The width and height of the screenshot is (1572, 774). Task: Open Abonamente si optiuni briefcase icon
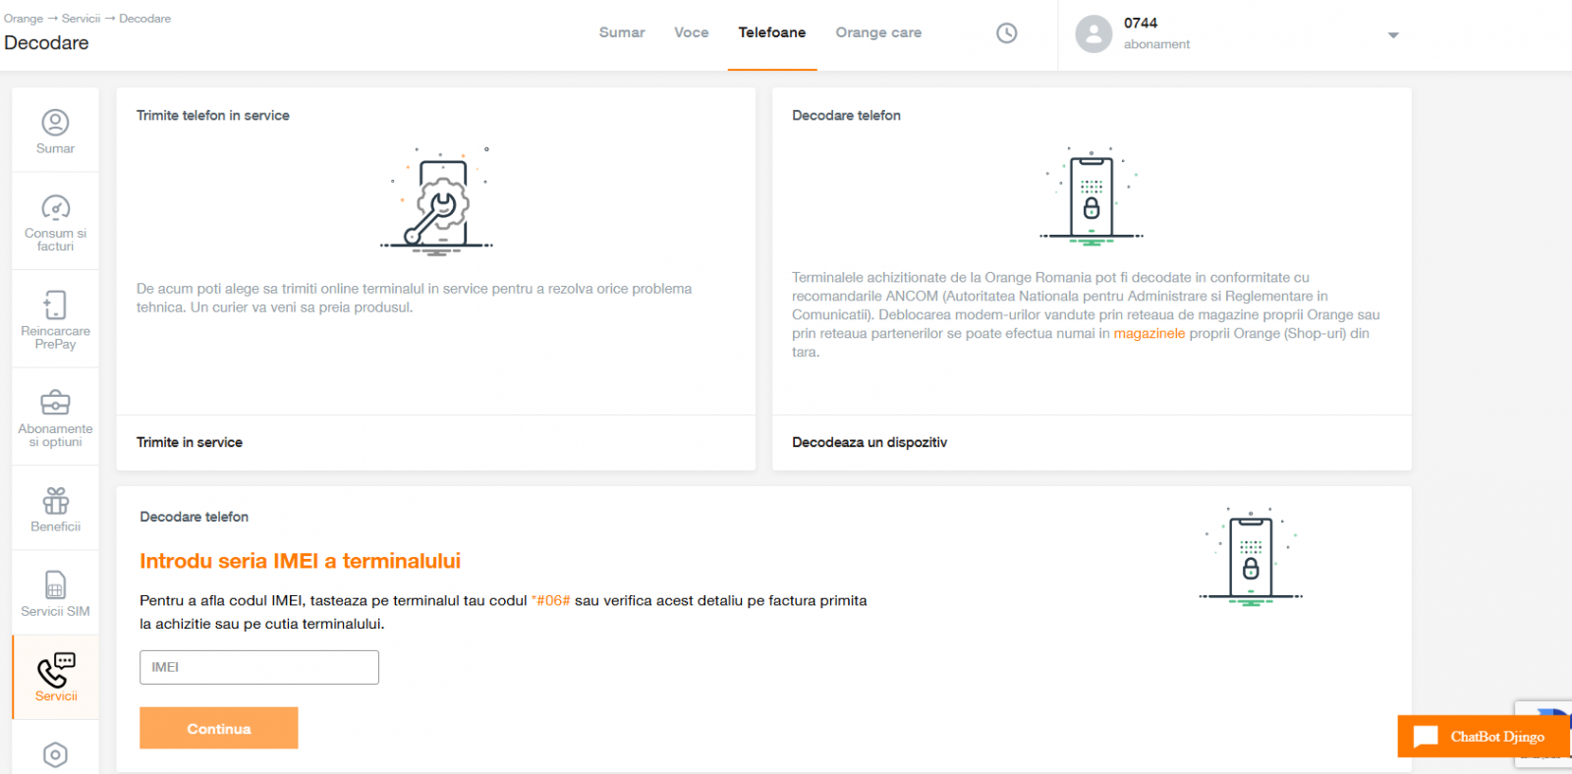(55, 403)
